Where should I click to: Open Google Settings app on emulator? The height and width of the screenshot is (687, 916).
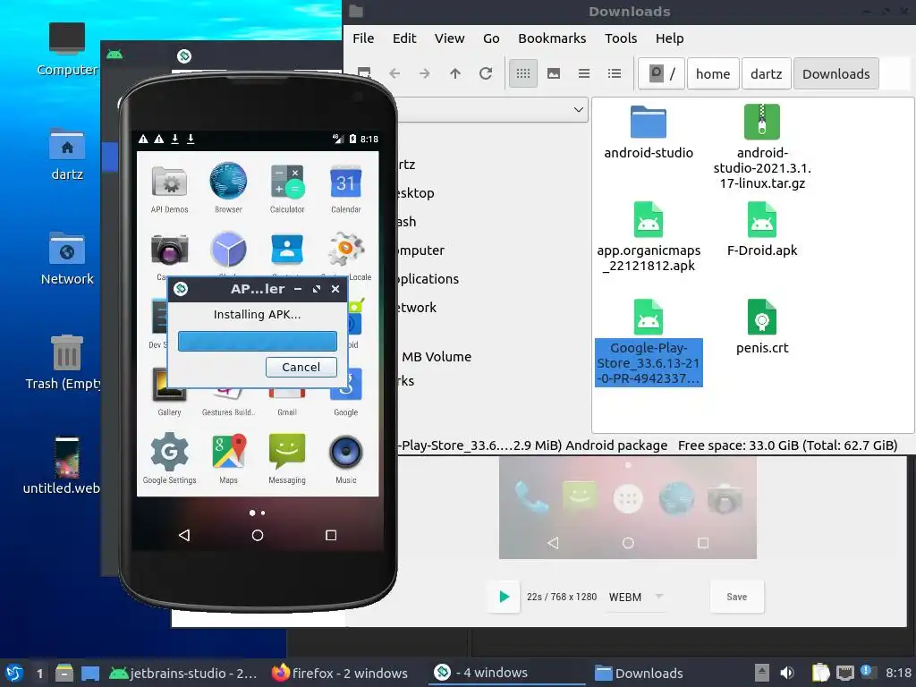click(169, 459)
